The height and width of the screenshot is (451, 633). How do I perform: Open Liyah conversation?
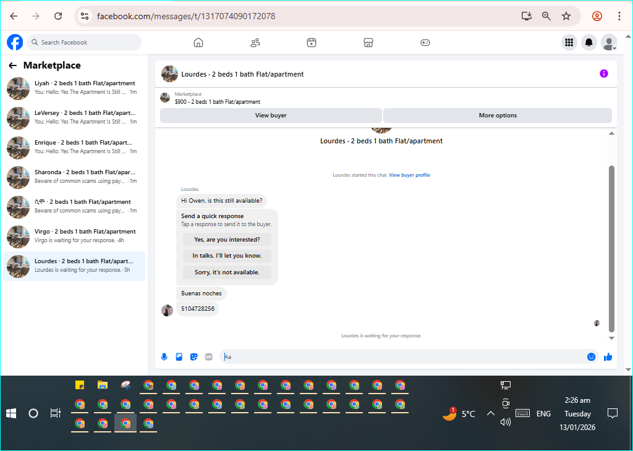coord(74,88)
